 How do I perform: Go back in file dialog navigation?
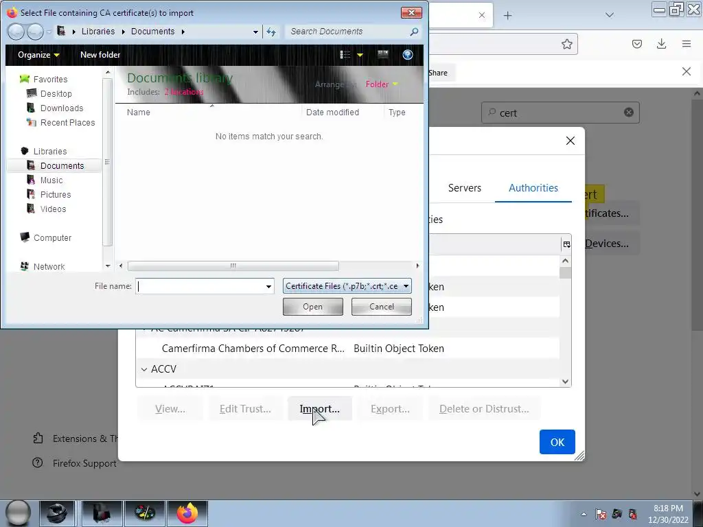[x=16, y=32]
